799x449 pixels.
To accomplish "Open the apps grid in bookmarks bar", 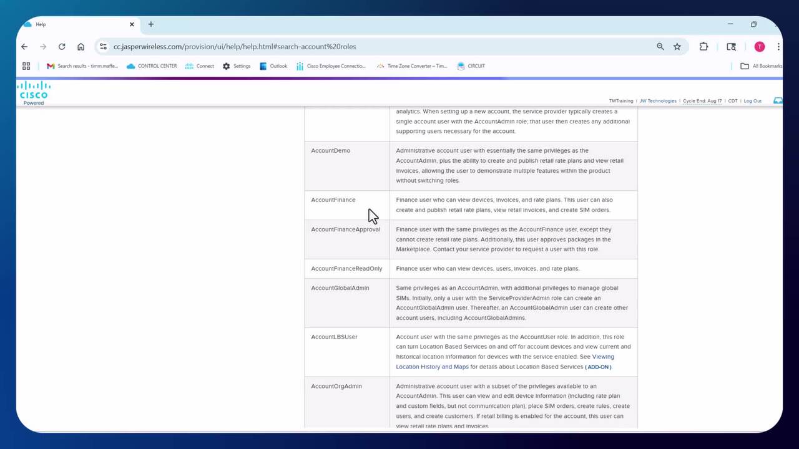I will click(x=26, y=66).
